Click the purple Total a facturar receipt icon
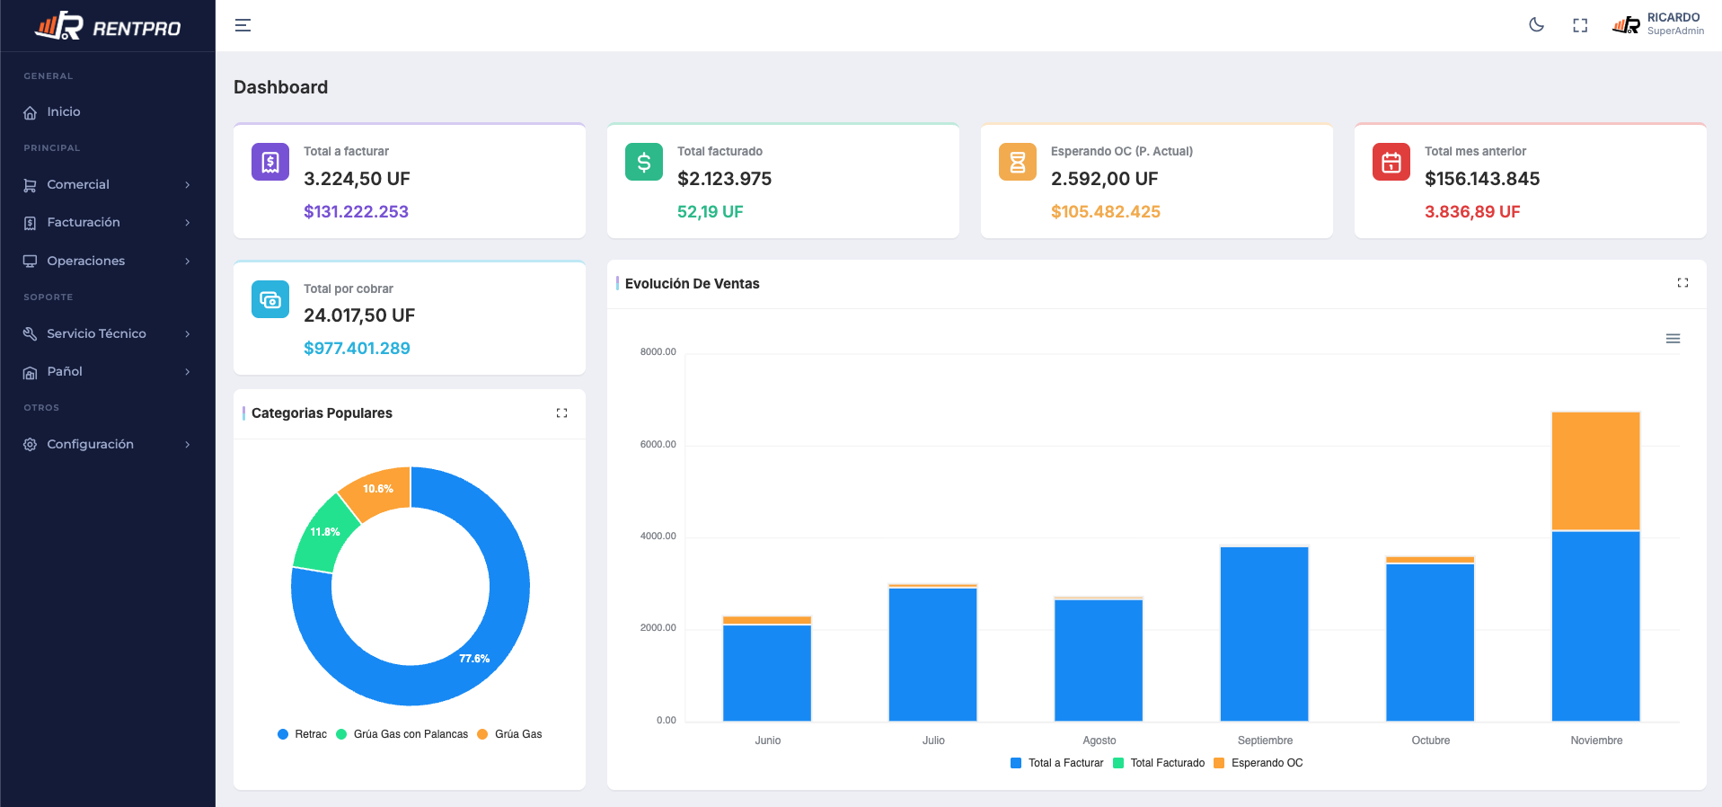Viewport: 1722px width, 807px height. pos(270,162)
